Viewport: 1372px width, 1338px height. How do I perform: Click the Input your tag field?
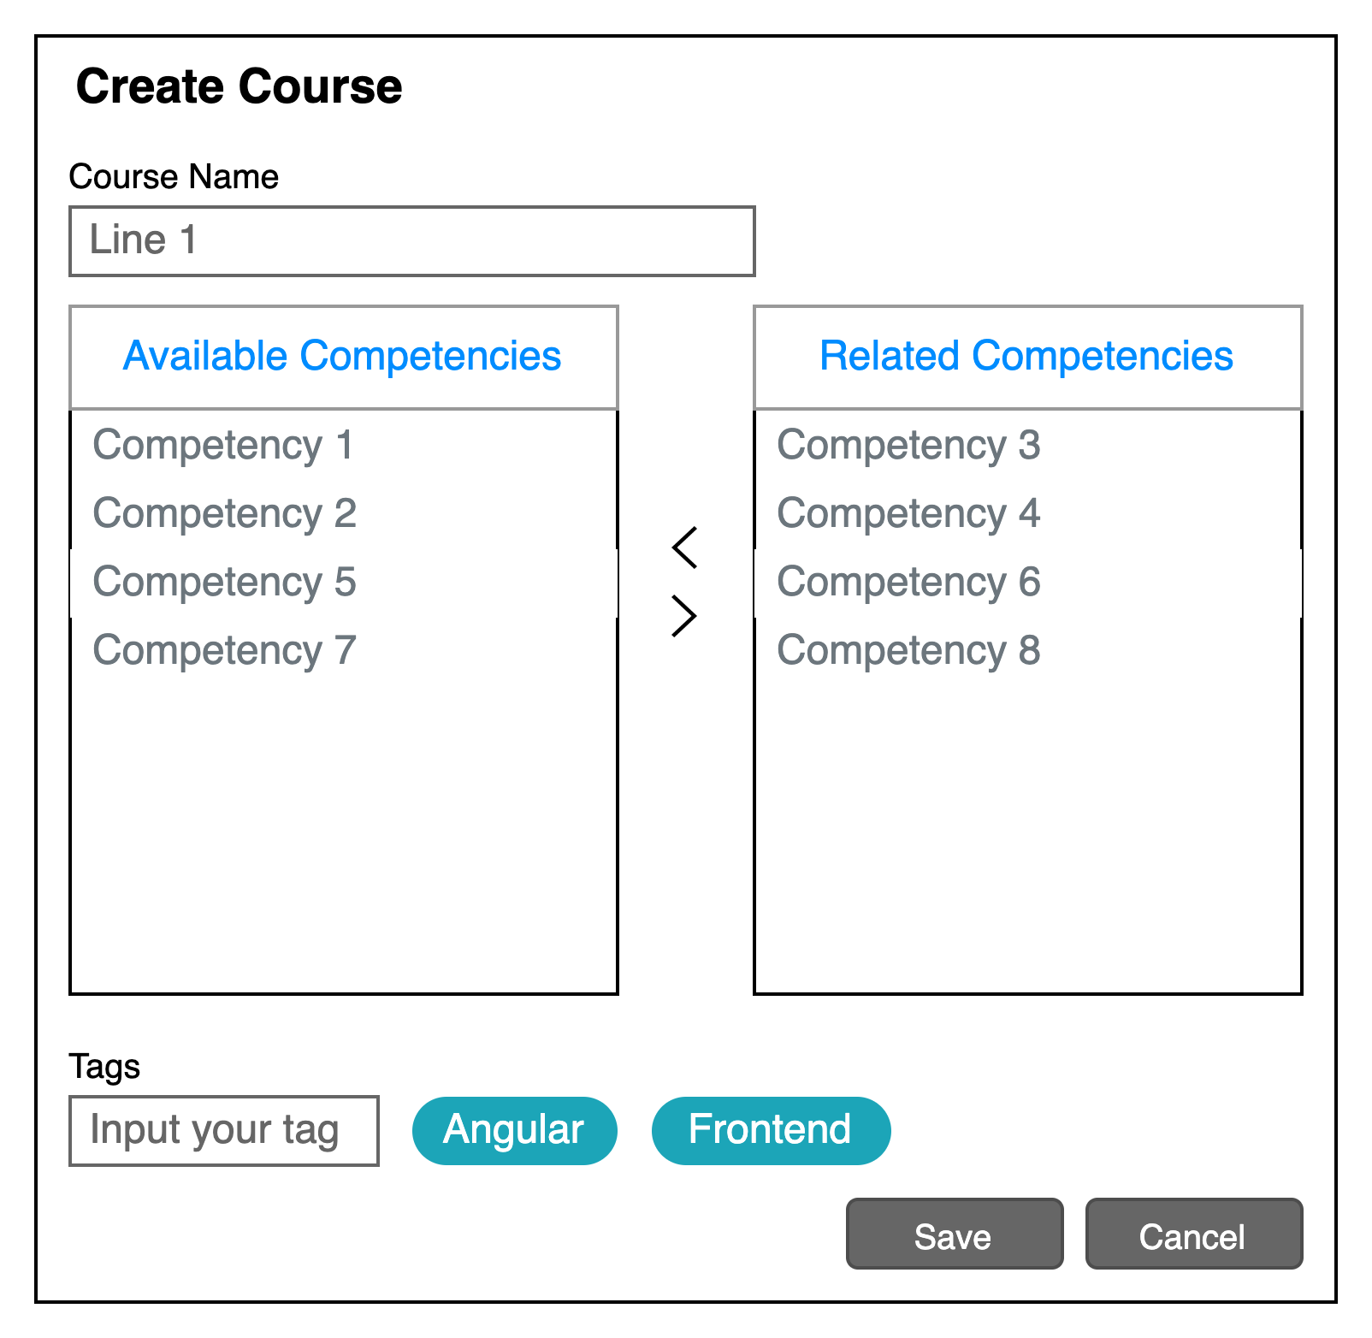pyautogui.click(x=223, y=1130)
